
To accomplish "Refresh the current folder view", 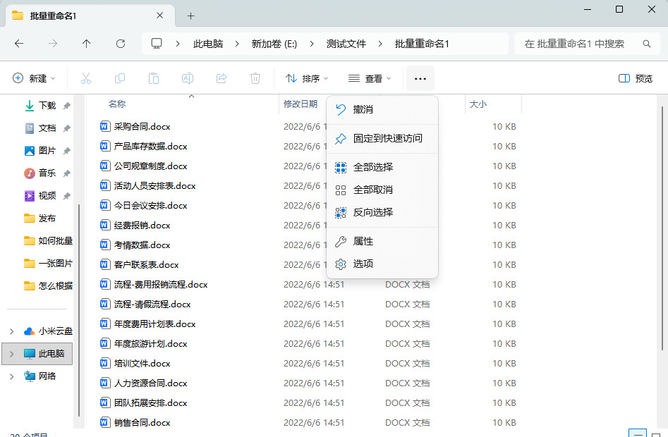I will pyautogui.click(x=121, y=44).
